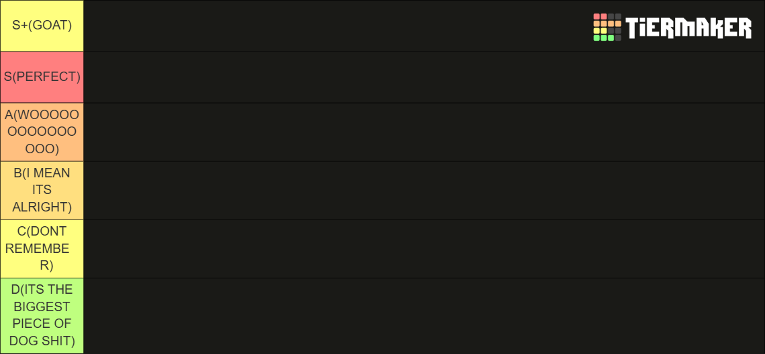Screen dimensions: 765x354
Task: Click the empty D tier row area
Action: (x=424, y=316)
